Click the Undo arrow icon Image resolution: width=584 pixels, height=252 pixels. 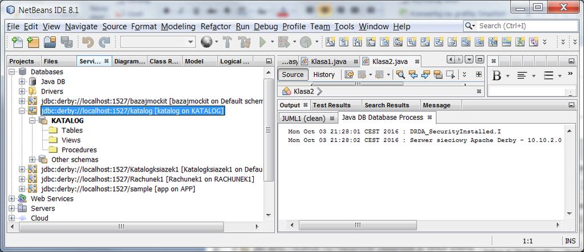click(x=88, y=42)
